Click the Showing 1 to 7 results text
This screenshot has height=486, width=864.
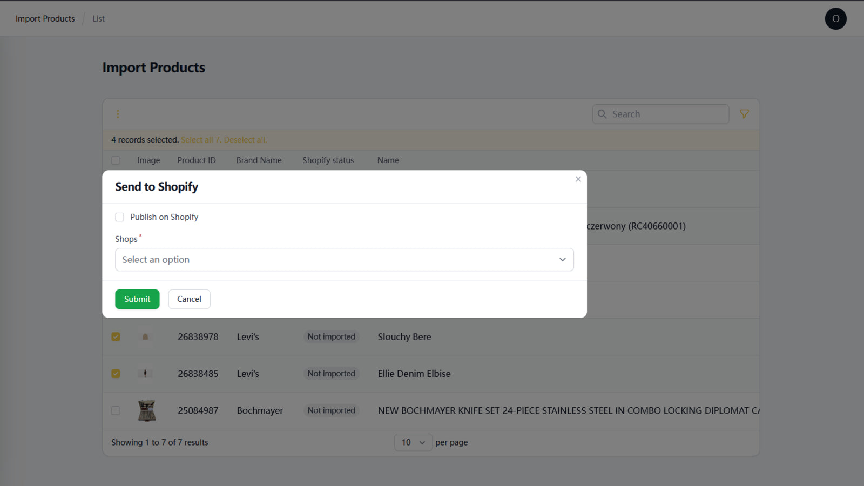coord(160,442)
